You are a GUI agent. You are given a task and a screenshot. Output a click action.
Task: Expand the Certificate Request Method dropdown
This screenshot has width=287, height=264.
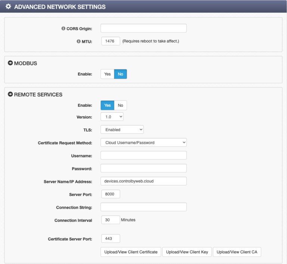(143, 142)
